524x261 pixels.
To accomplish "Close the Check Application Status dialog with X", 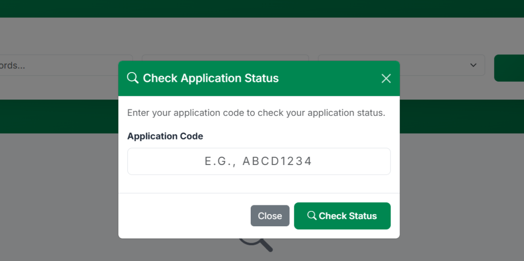I will (x=386, y=79).
